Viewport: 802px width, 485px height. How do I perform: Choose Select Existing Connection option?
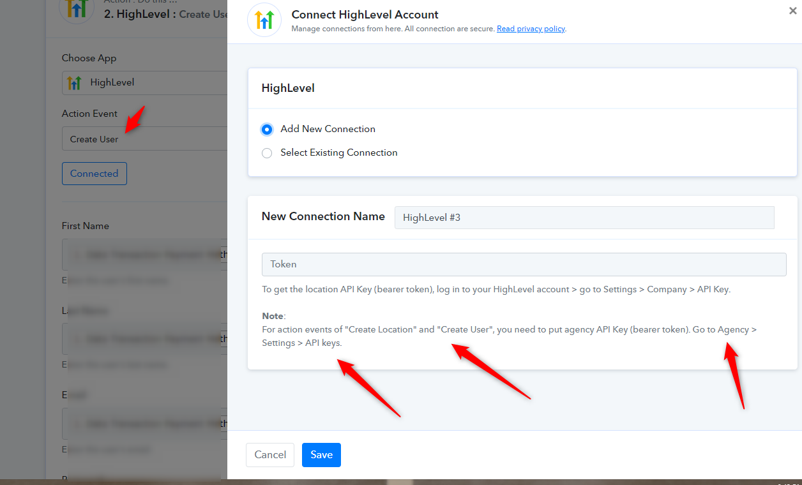coord(267,153)
